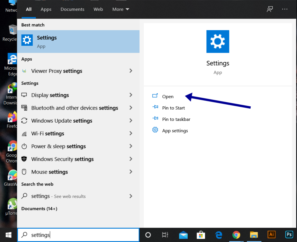The width and height of the screenshot is (297, 242).
Task: Open File Explorer from the taskbar
Action: point(254,235)
